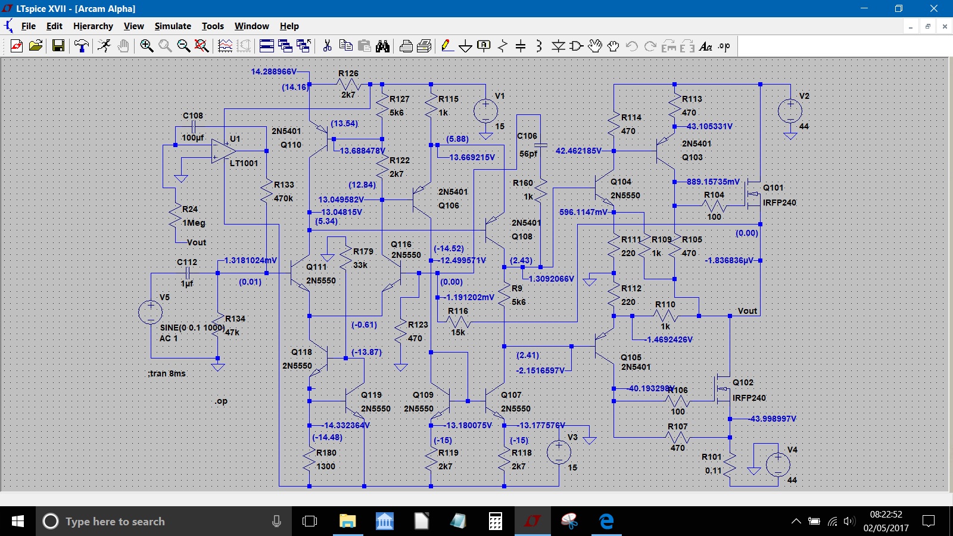This screenshot has width=953, height=536.
Task: Zoom in with the plus magnifier icon
Action: click(x=147, y=46)
